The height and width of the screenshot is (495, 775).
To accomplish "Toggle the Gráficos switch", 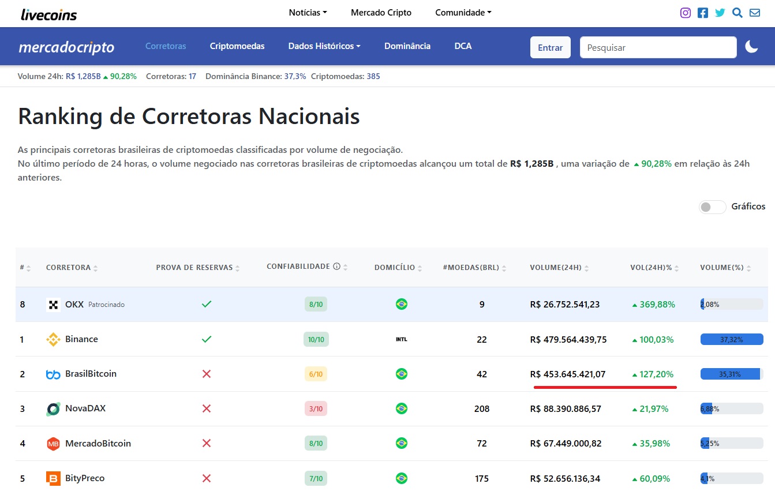I will pyautogui.click(x=712, y=207).
